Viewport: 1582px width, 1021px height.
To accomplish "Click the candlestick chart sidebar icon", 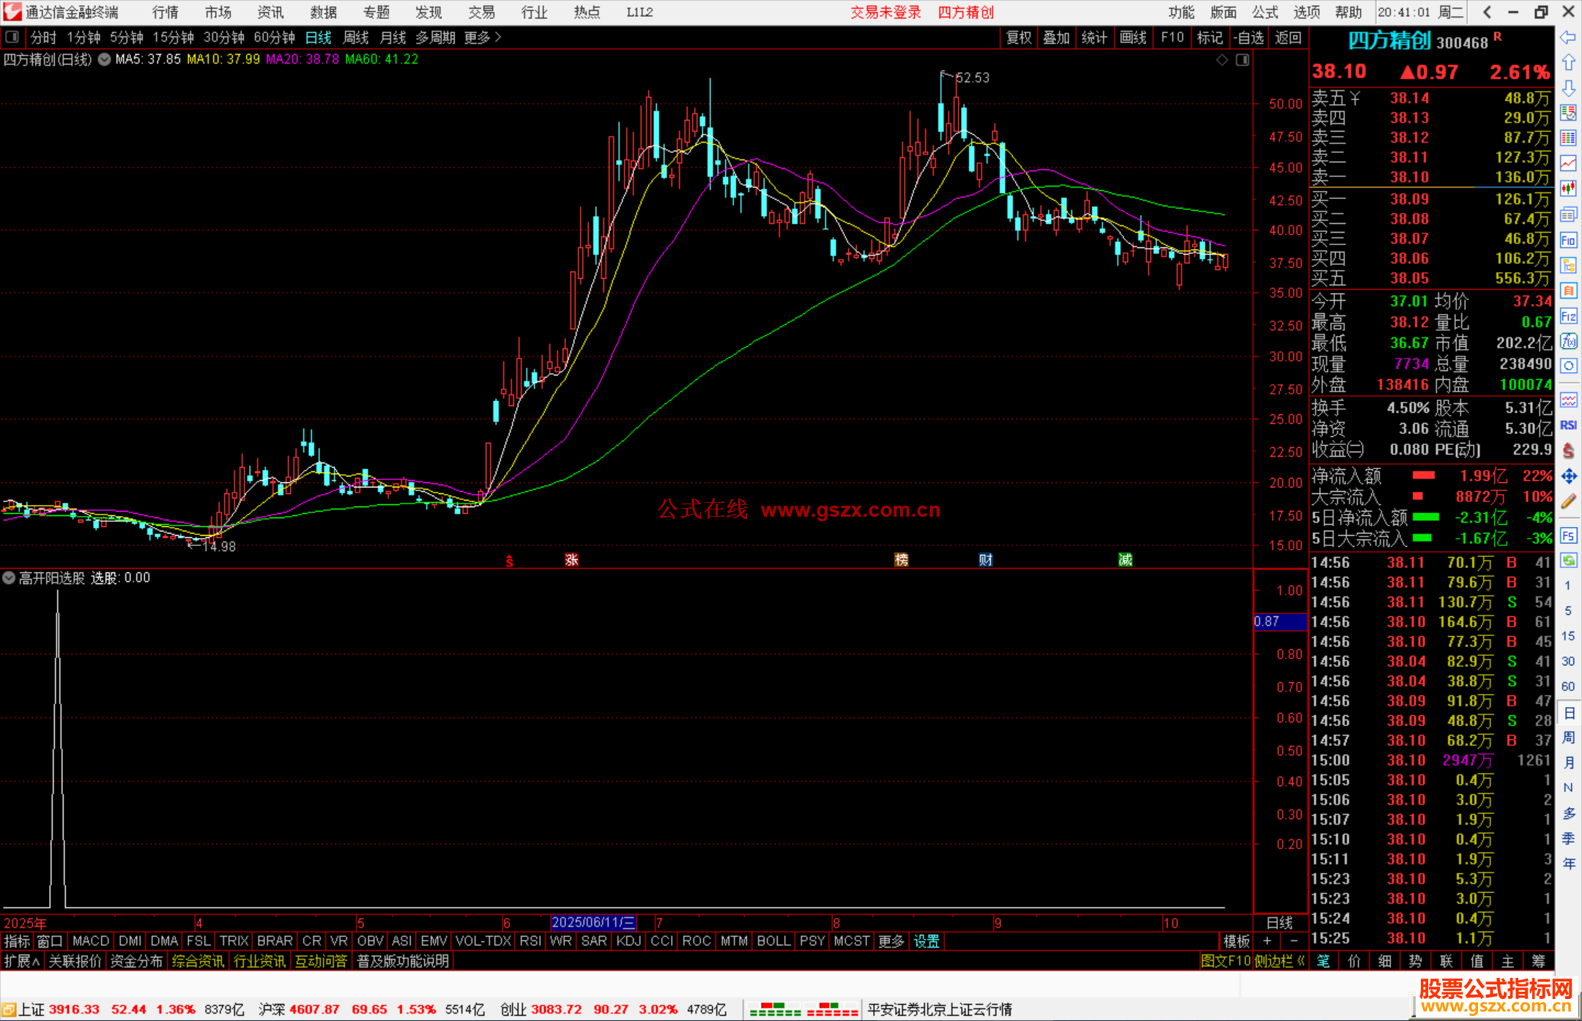I will pyautogui.click(x=1568, y=189).
